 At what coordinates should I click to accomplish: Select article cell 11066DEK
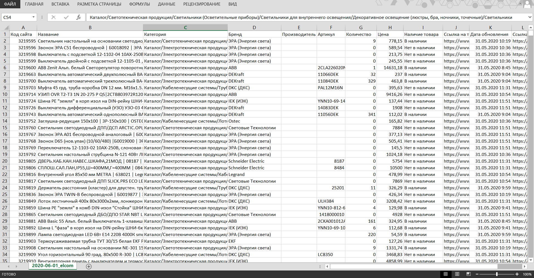pos(331,75)
